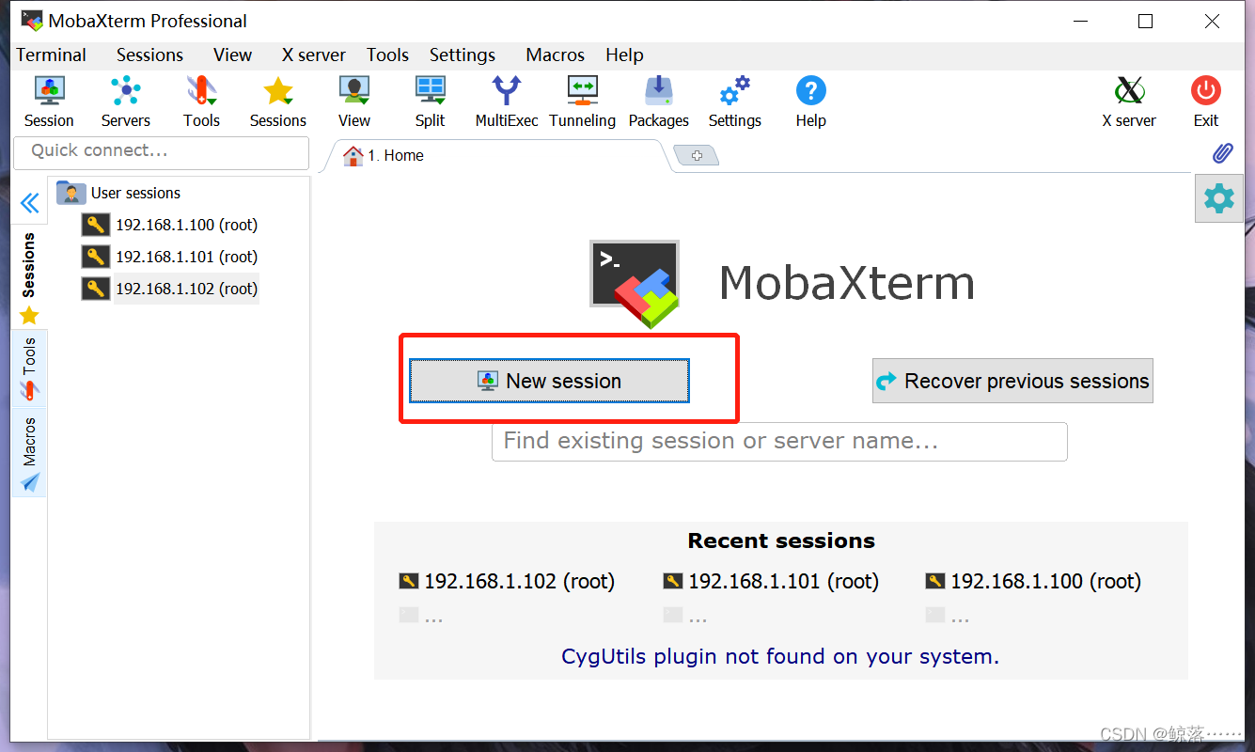Open the Packages toolbar icon

coord(658,91)
